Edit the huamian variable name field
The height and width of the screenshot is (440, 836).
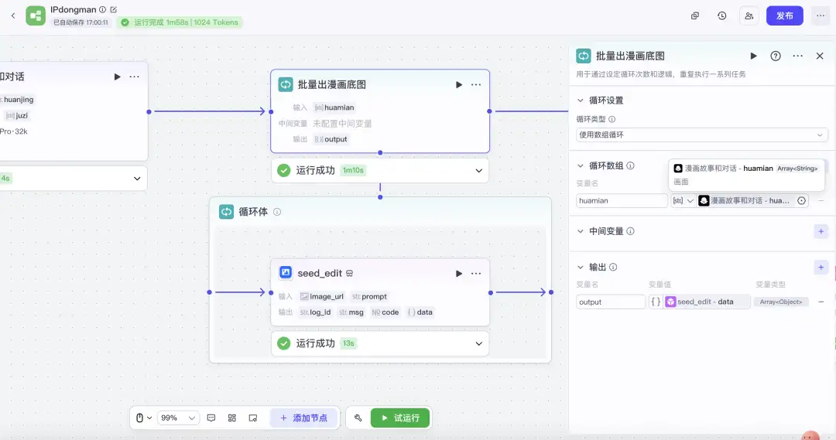[x=622, y=201]
